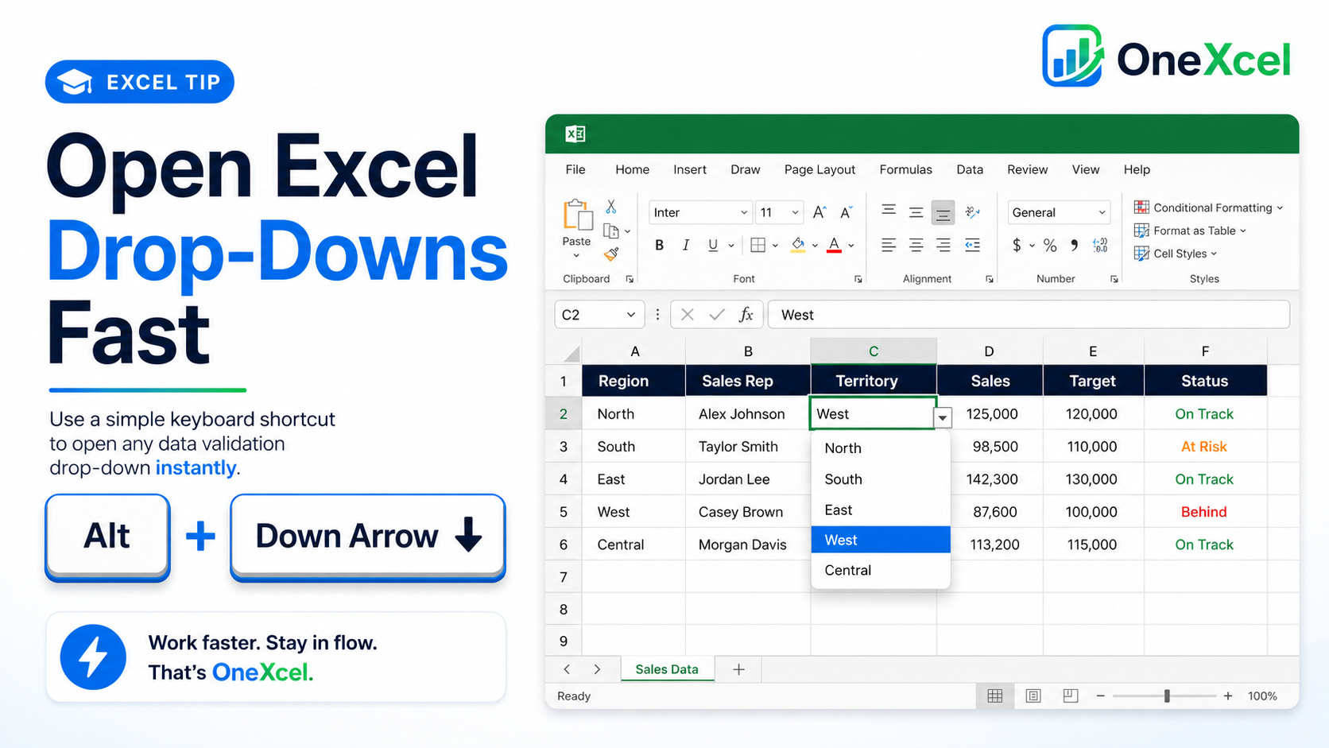Switch to Normal view icon
This screenshot has height=748, width=1329.
(994, 696)
